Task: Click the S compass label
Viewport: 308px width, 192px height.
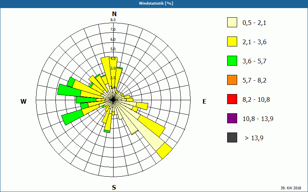Action: point(114,187)
